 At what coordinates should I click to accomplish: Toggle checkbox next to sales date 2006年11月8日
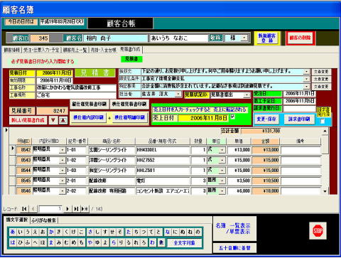[232, 117]
